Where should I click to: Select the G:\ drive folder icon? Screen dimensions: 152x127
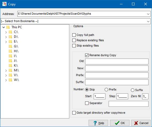10,46
